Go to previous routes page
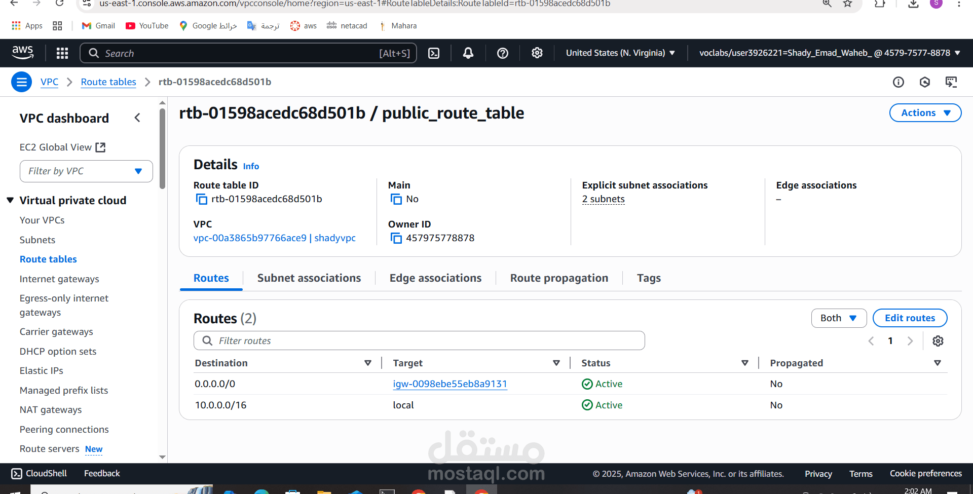This screenshot has height=494, width=973. click(x=871, y=341)
